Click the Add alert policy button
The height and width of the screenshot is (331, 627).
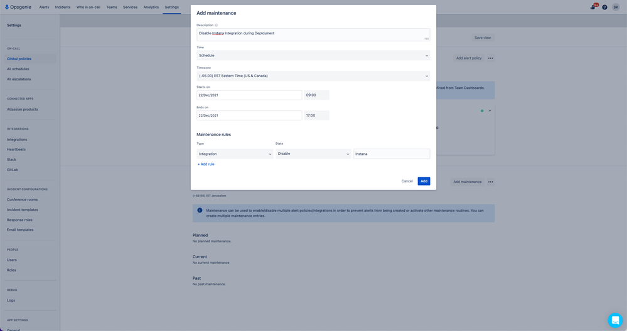pos(469,58)
